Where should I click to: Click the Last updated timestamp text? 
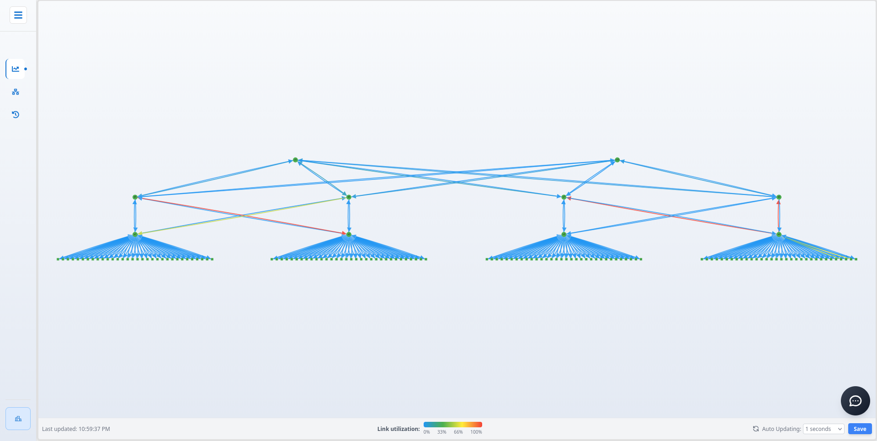coord(76,429)
